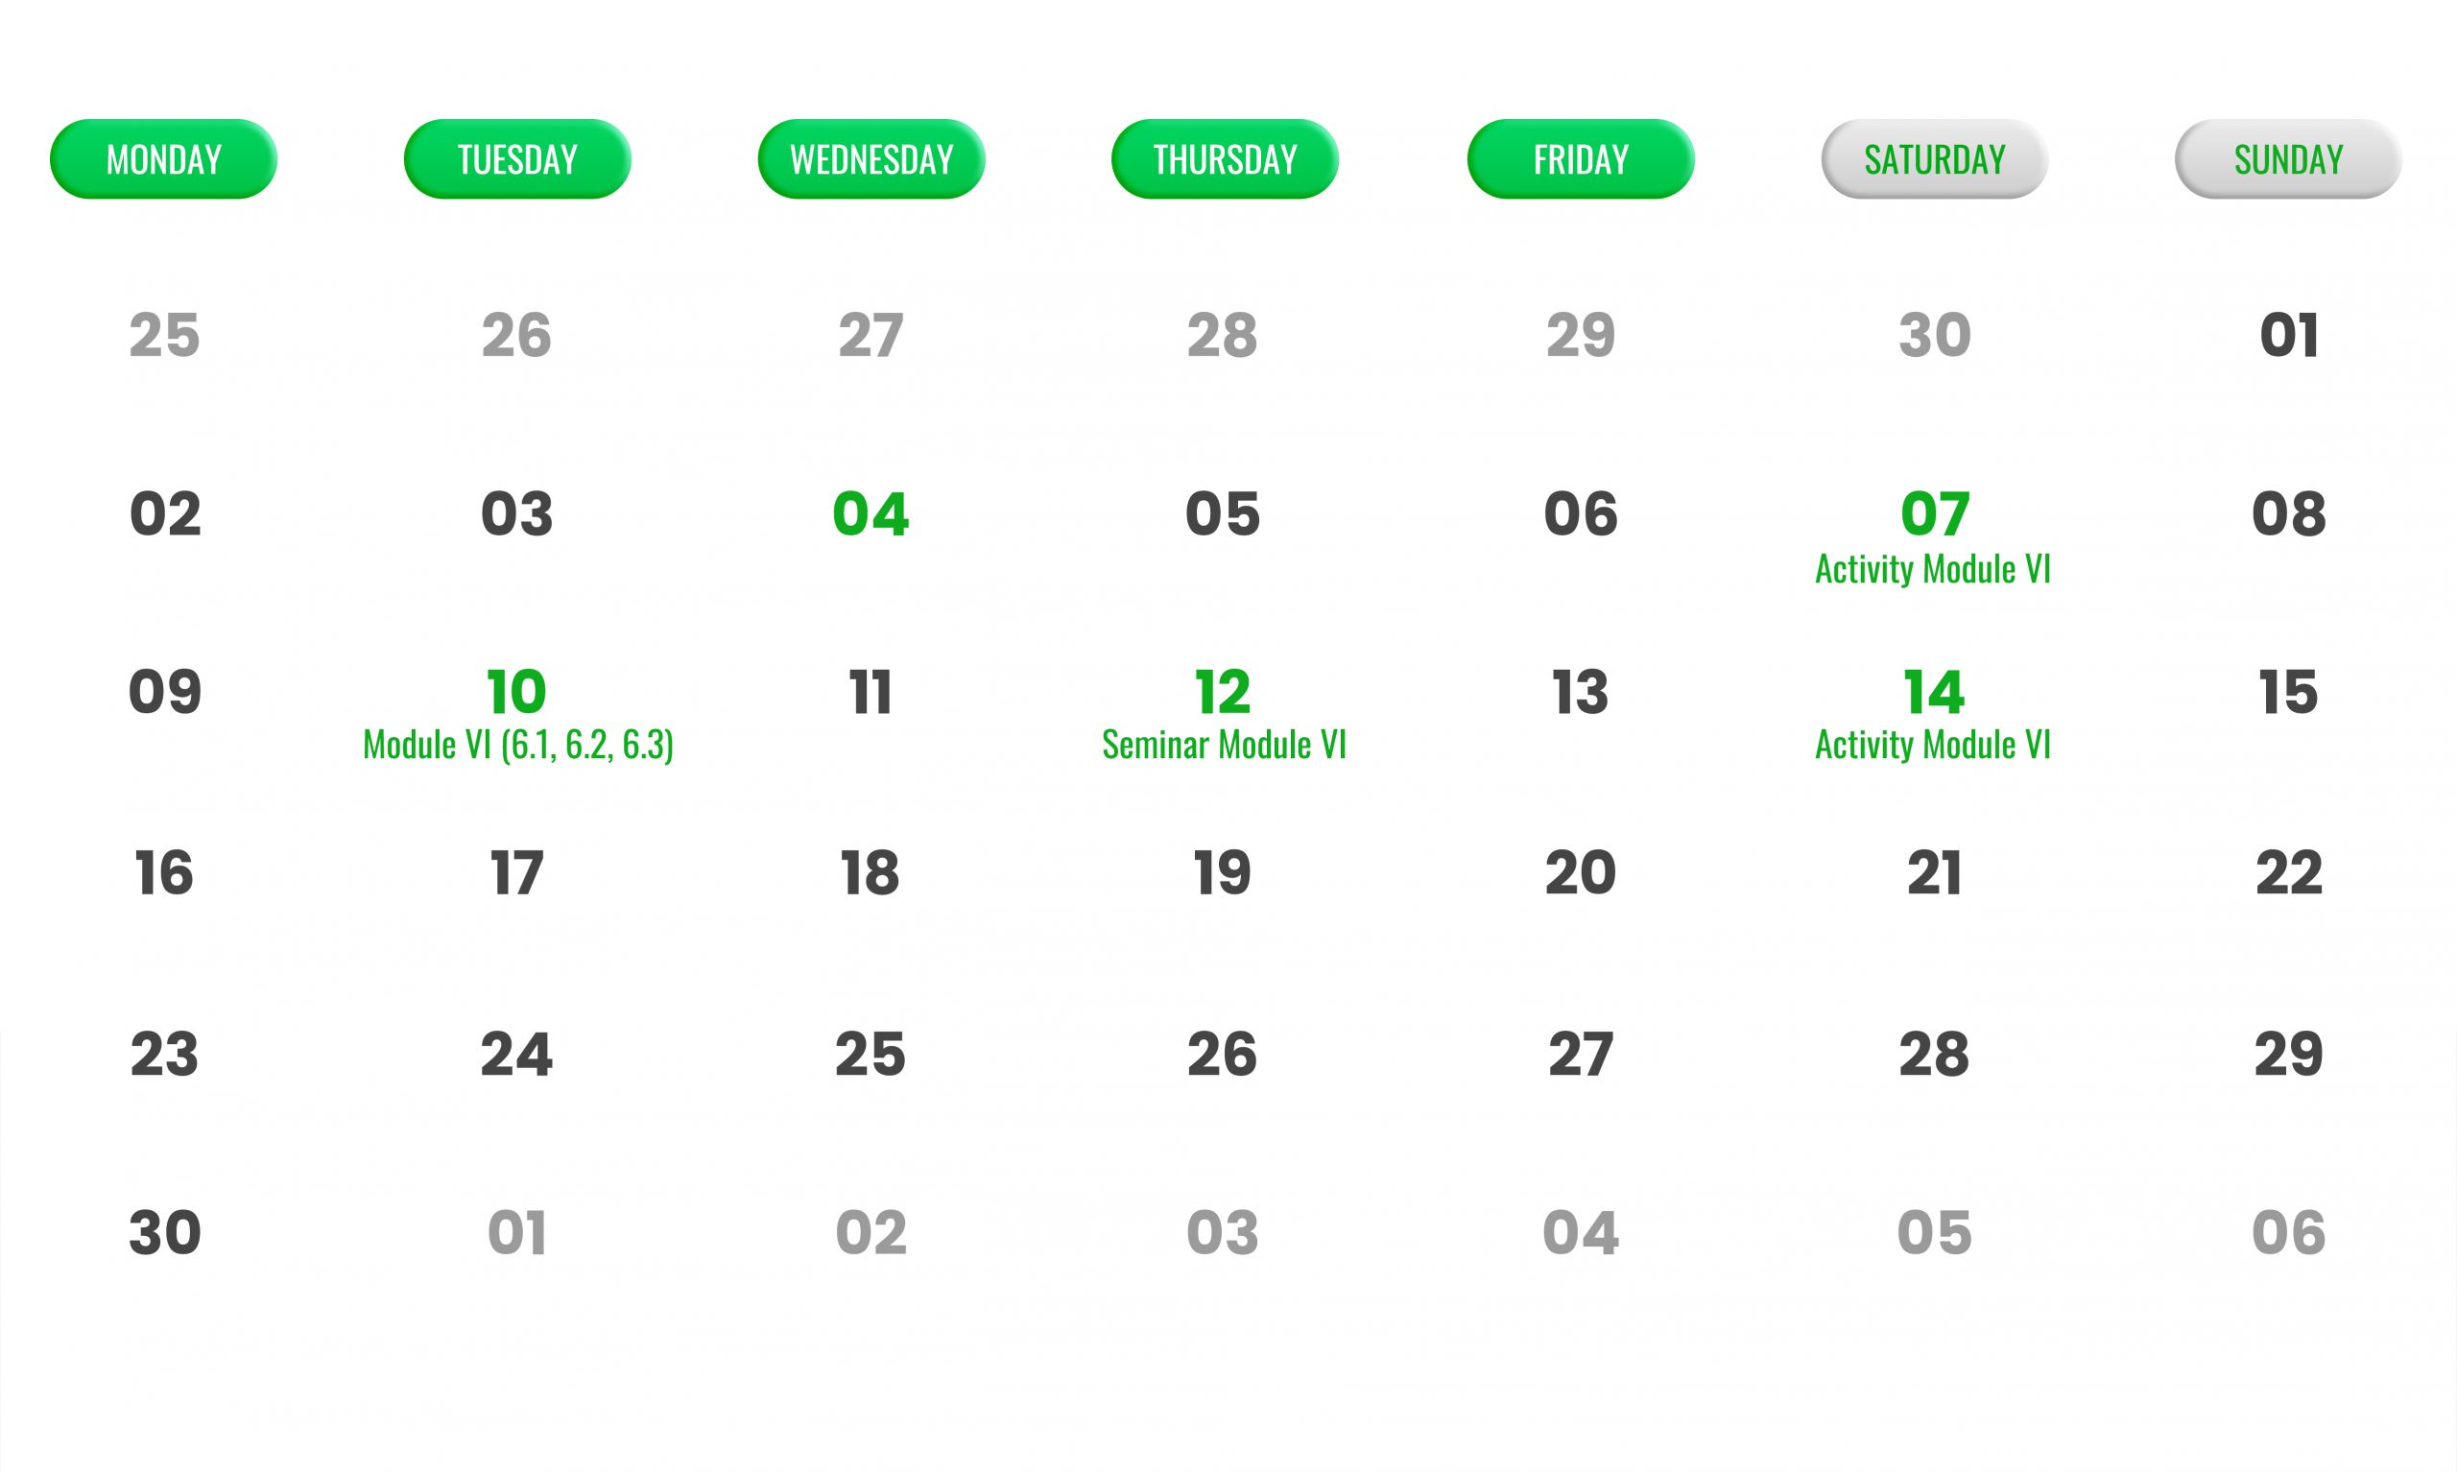Click date 23 on Monday
This screenshot has height=1473, width=2457.
point(165,1054)
